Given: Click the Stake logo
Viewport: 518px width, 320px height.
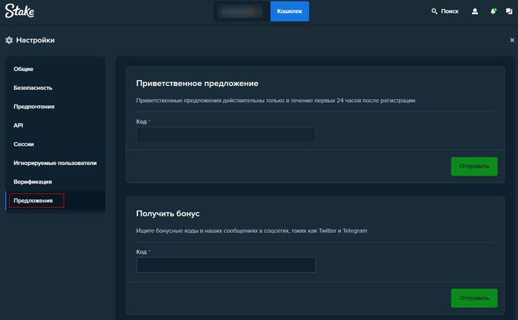Looking at the screenshot, I should click(20, 11).
